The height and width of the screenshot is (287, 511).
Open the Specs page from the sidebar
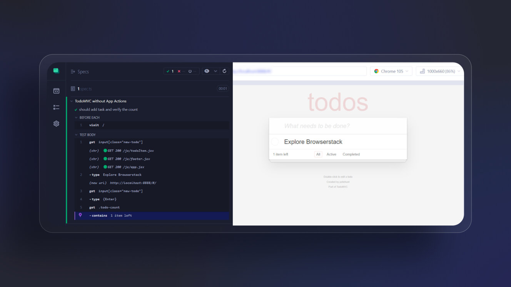pyautogui.click(x=56, y=91)
